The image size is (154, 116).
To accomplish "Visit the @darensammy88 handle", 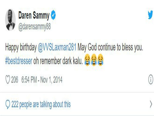I will pyautogui.click(x=34, y=27).
